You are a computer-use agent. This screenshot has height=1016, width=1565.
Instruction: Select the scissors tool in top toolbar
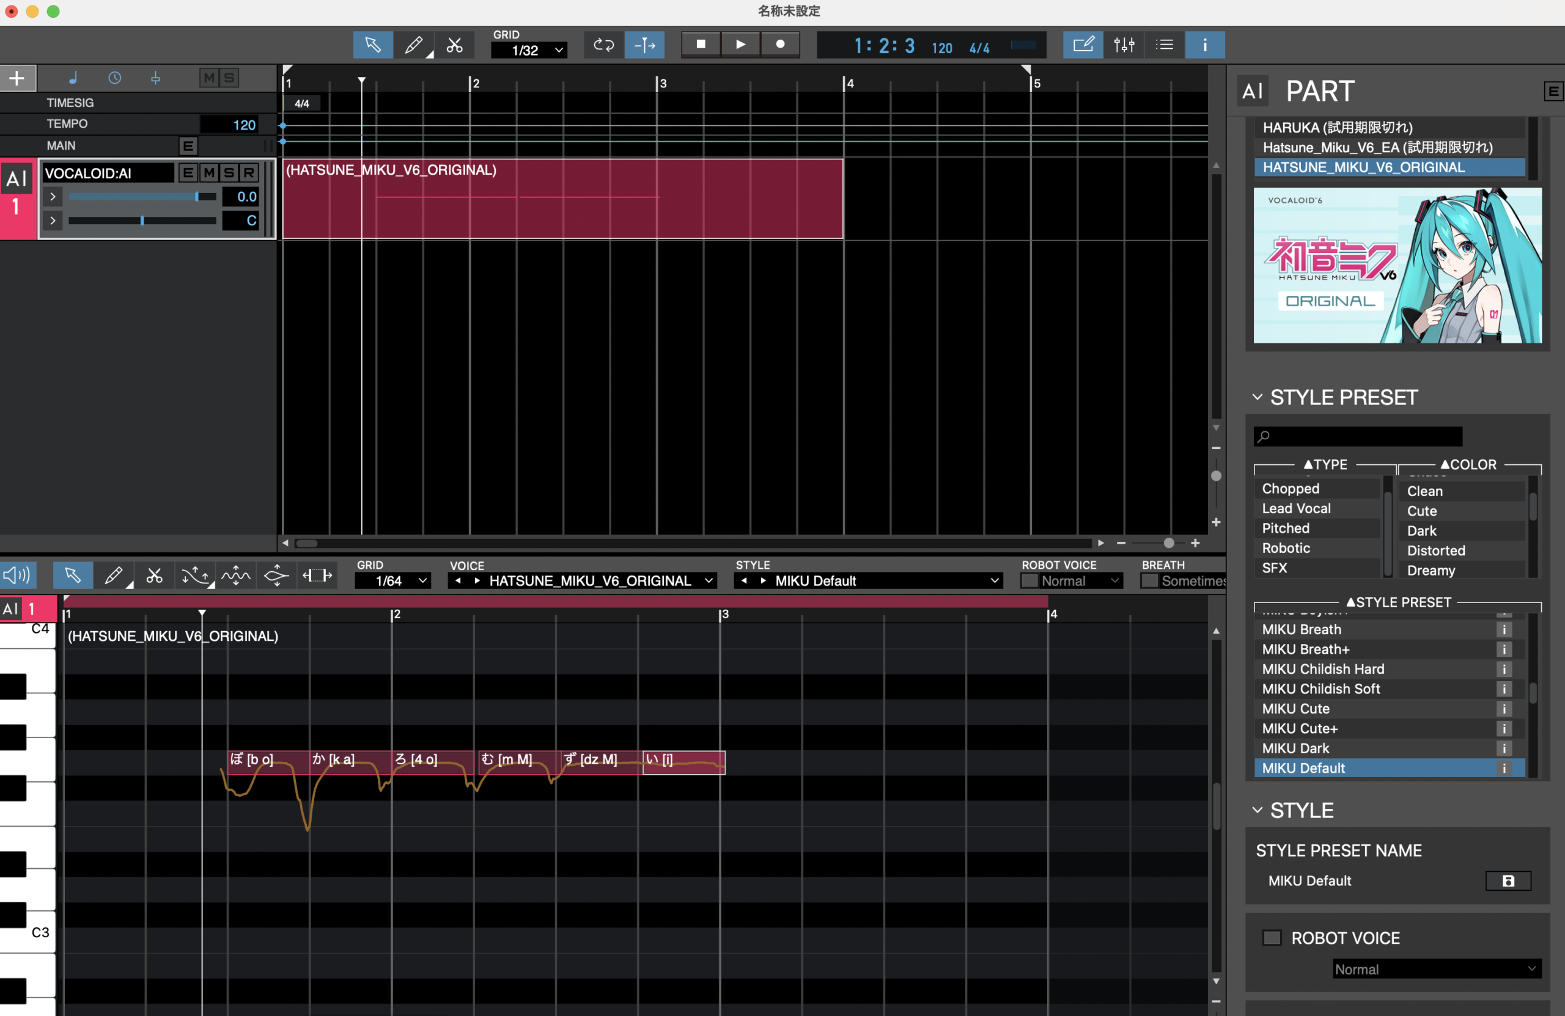pyautogui.click(x=454, y=45)
